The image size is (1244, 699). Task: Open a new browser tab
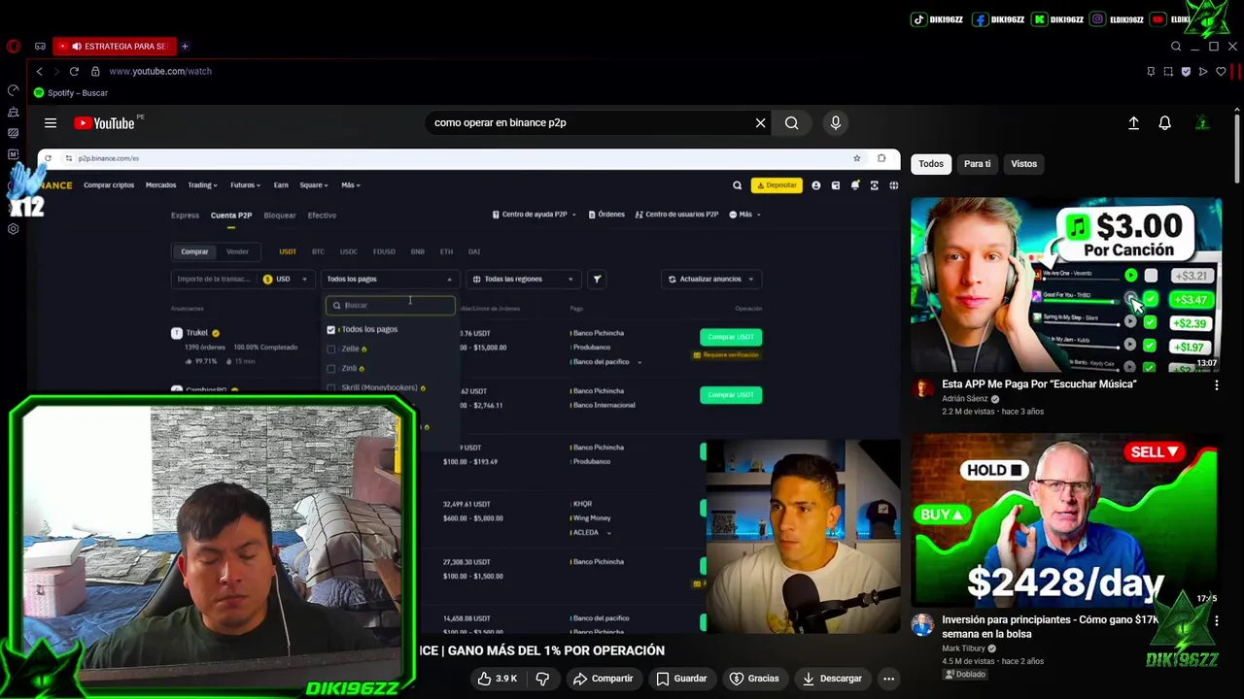coord(185,46)
